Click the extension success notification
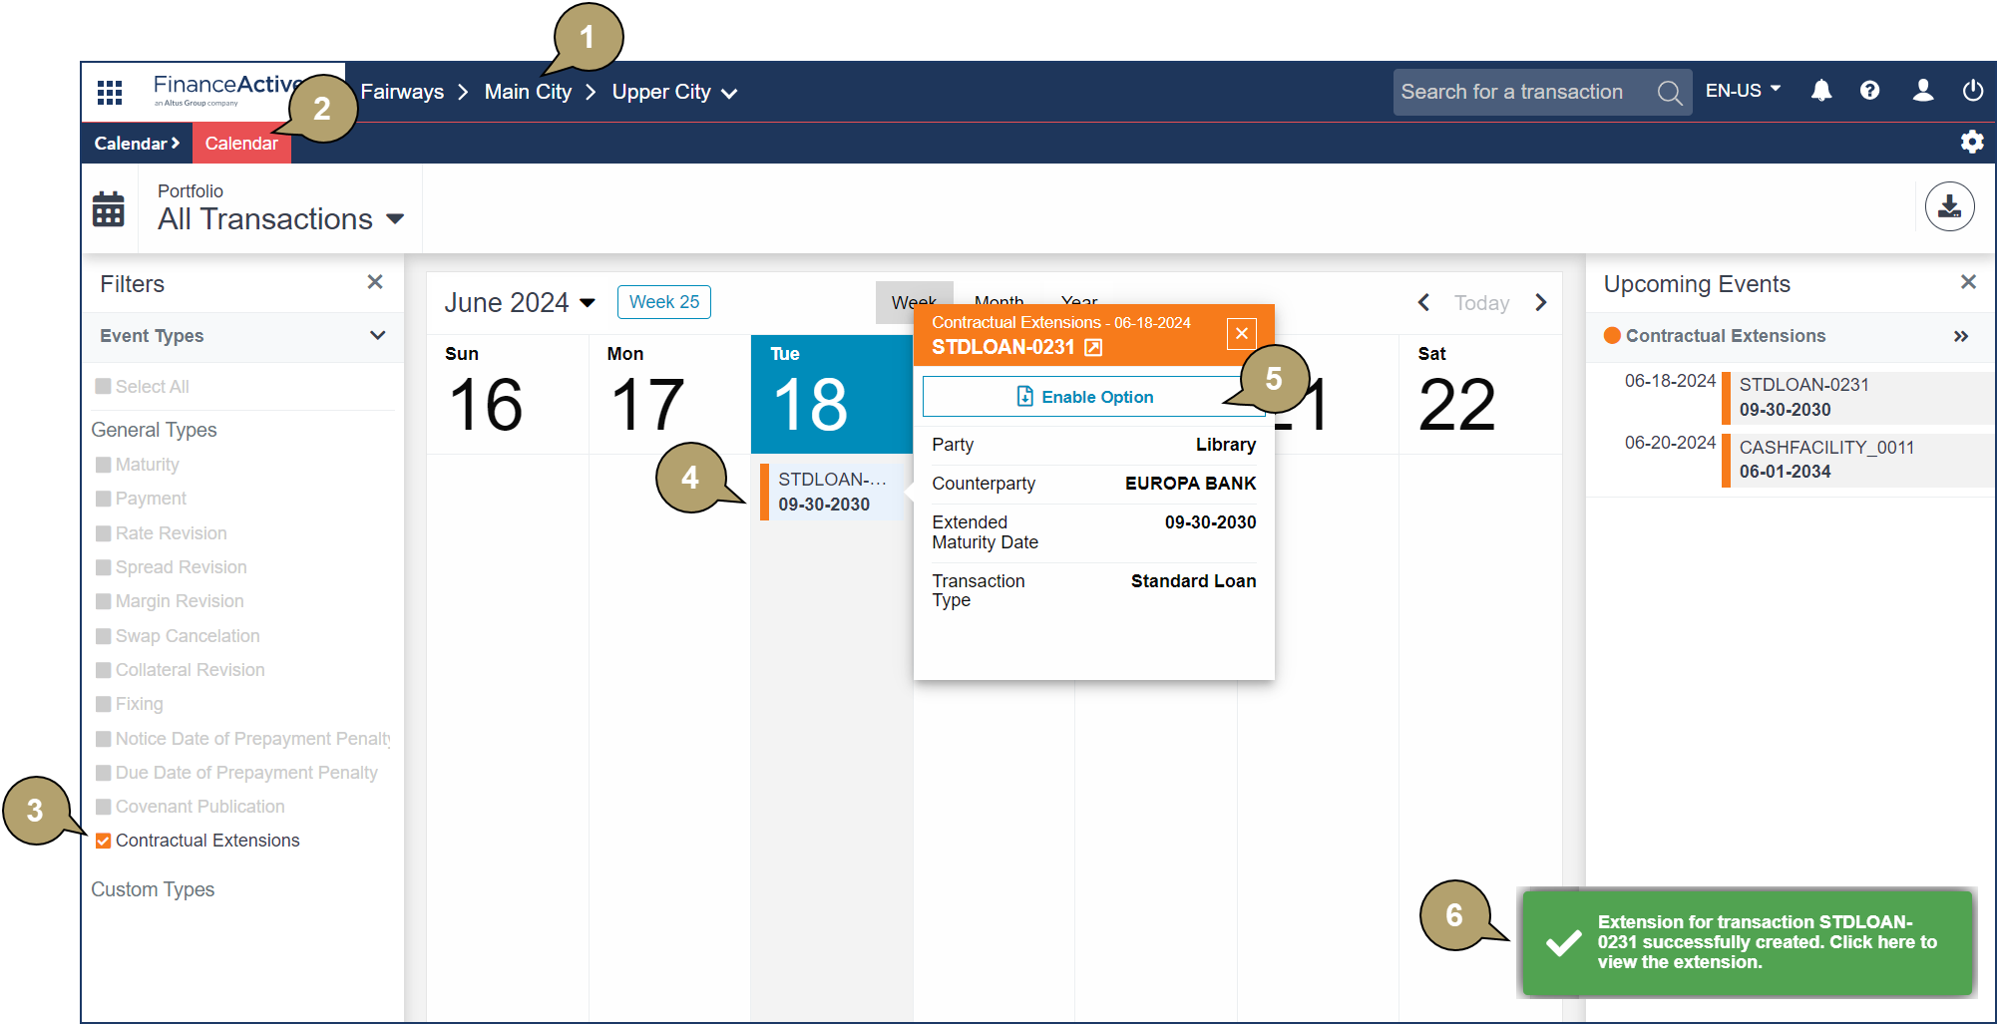This screenshot has height=1024, width=1997. point(1747,942)
